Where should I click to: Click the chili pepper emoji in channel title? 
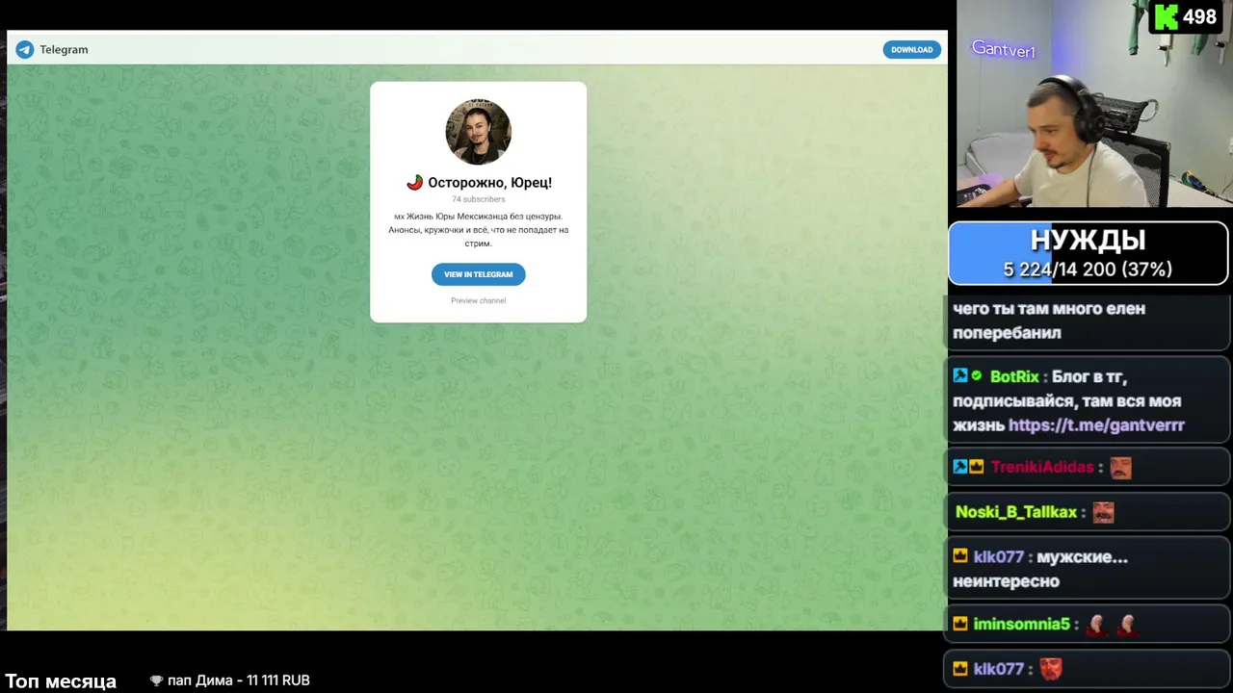(414, 182)
